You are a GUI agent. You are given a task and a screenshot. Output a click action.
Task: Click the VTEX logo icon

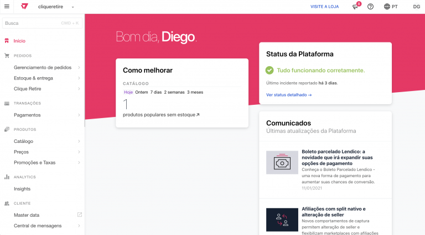pyautogui.click(x=24, y=7)
